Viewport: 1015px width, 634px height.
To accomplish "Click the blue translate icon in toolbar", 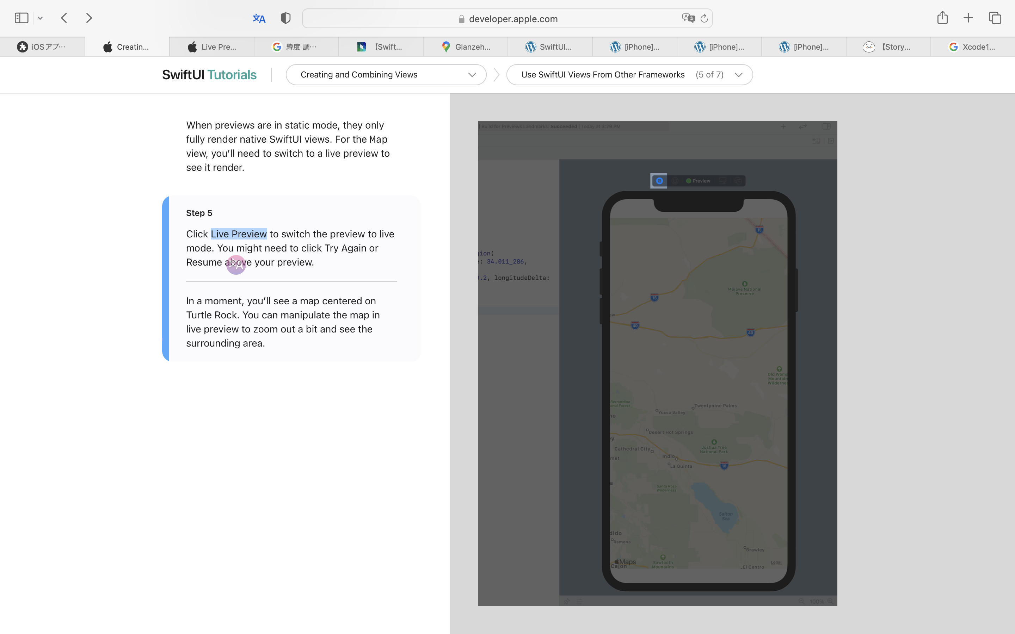I will click(259, 18).
